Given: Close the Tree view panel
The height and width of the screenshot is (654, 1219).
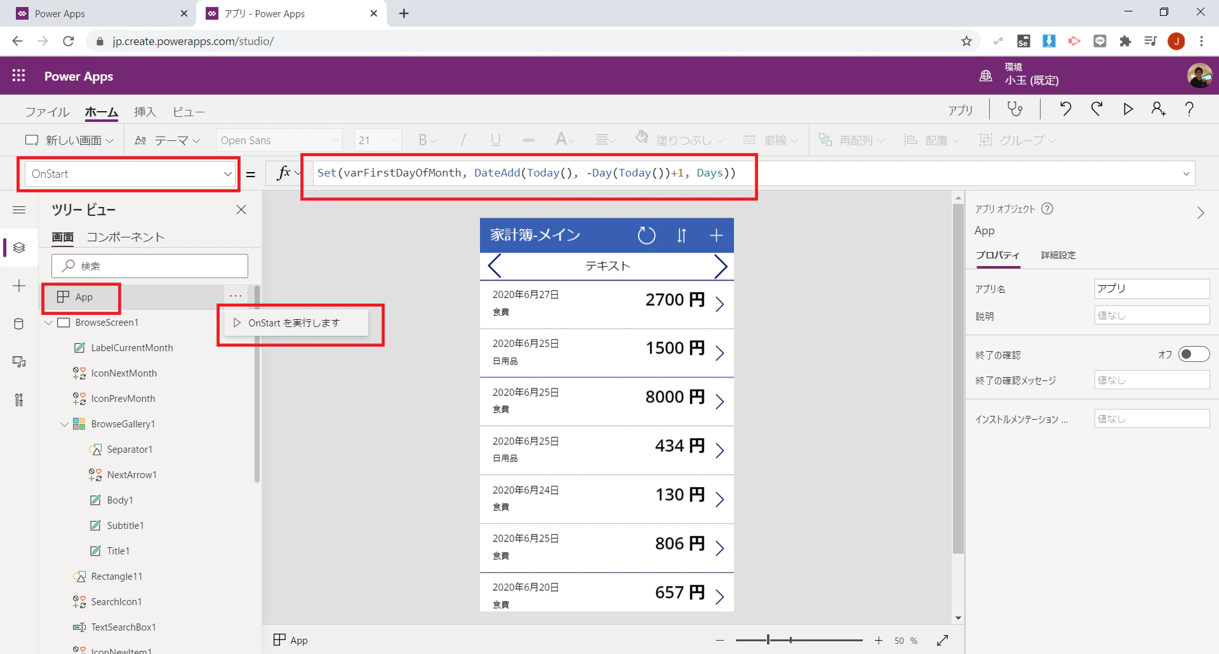Looking at the screenshot, I should [x=241, y=210].
